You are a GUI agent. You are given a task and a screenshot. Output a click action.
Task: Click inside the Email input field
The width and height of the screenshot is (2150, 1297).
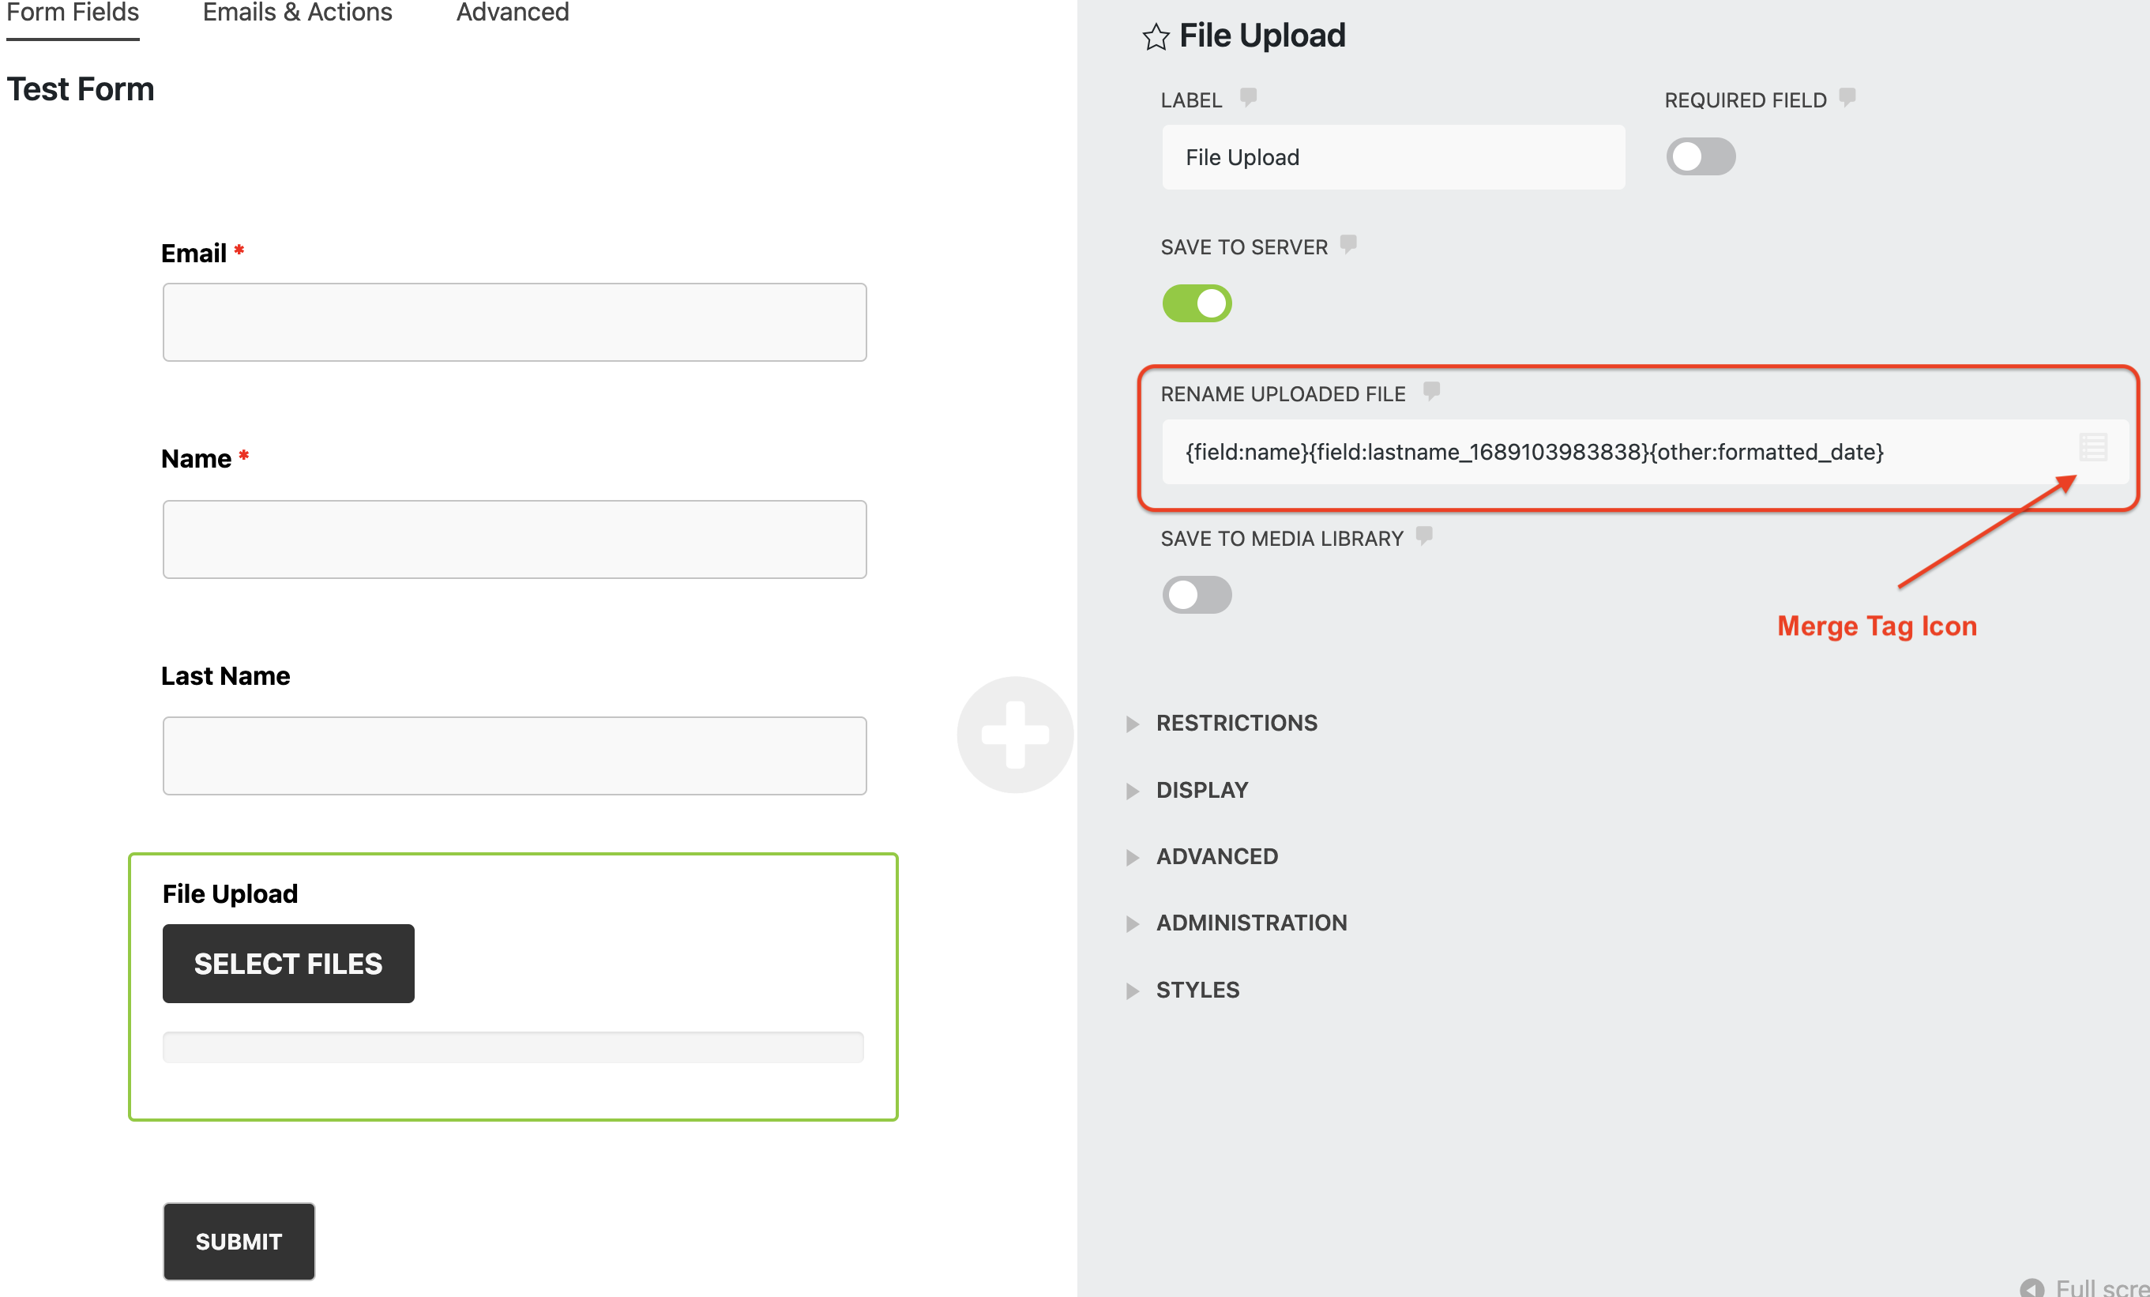coord(514,322)
